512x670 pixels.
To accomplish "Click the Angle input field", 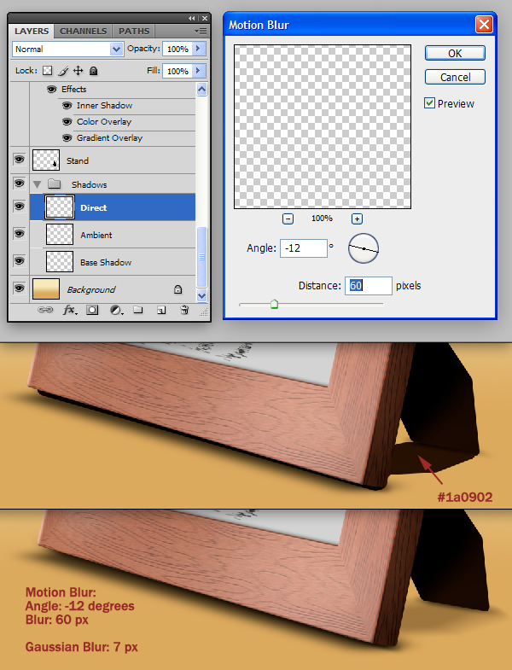I will (x=304, y=248).
